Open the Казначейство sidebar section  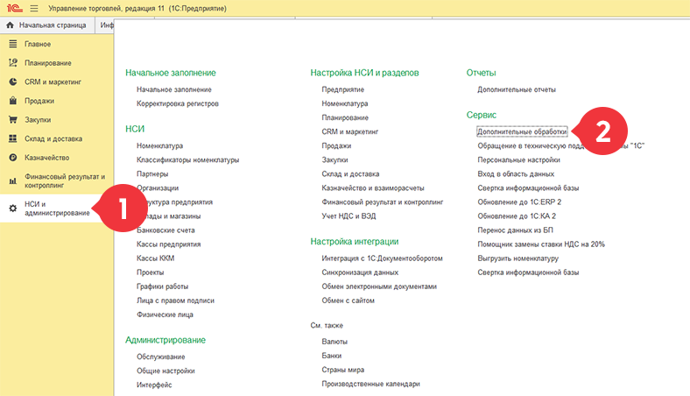click(46, 158)
